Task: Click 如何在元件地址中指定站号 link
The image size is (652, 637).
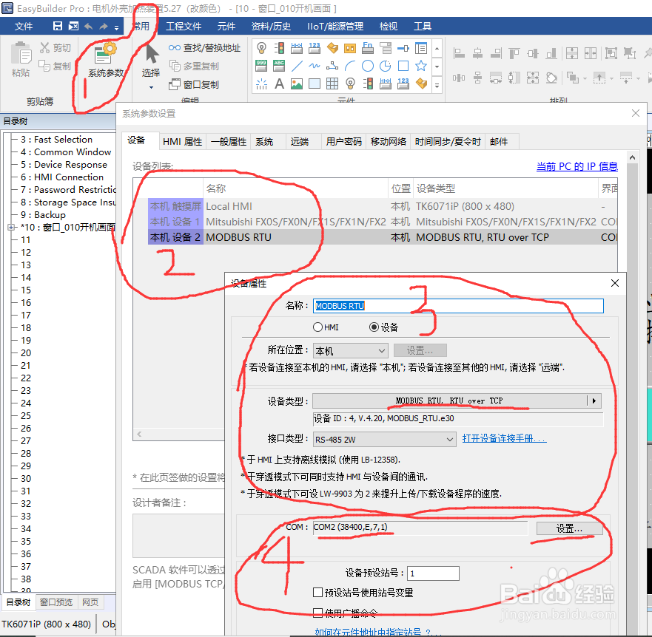Action: (378, 632)
